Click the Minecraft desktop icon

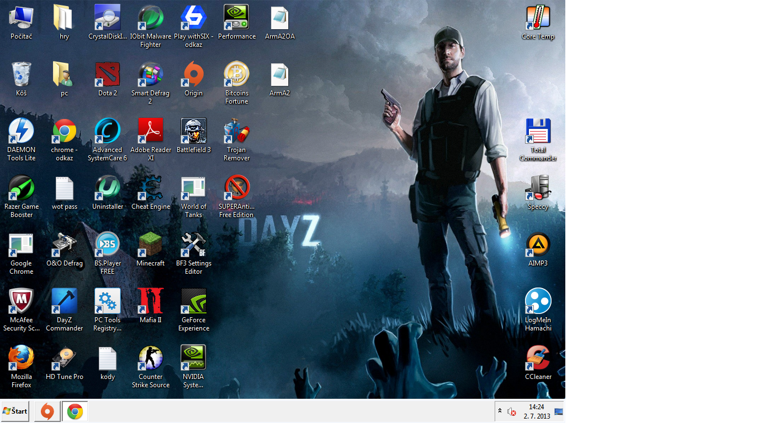150,250
